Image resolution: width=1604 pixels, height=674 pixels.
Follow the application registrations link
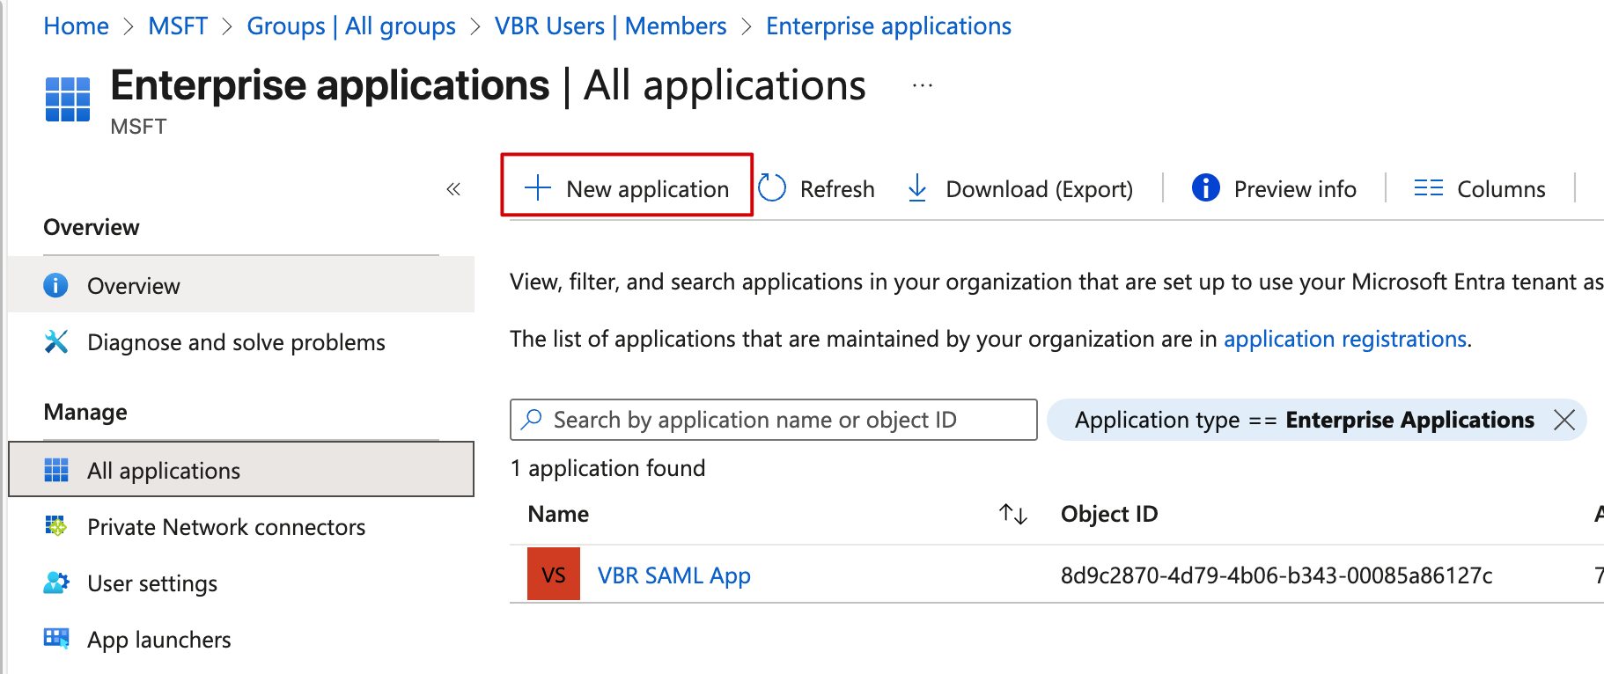[1344, 339]
